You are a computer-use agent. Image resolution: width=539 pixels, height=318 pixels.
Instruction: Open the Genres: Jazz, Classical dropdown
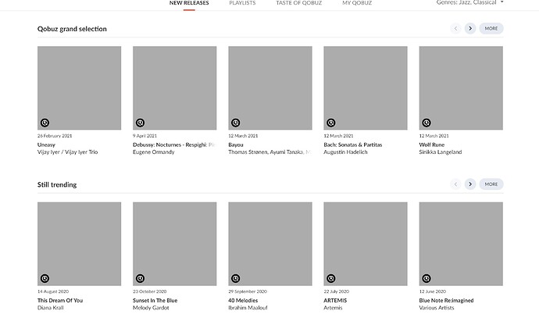[x=469, y=2]
